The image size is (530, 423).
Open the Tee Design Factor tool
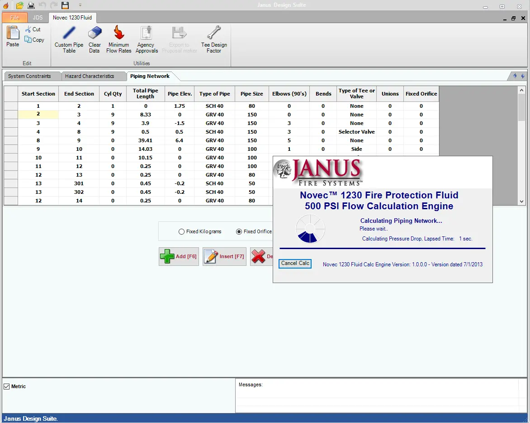pos(214,39)
